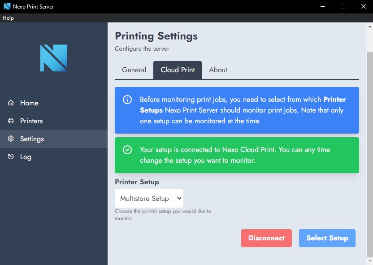373x265 pixels.
Task: Open the Log page from sidebar
Action: [x=54, y=157]
